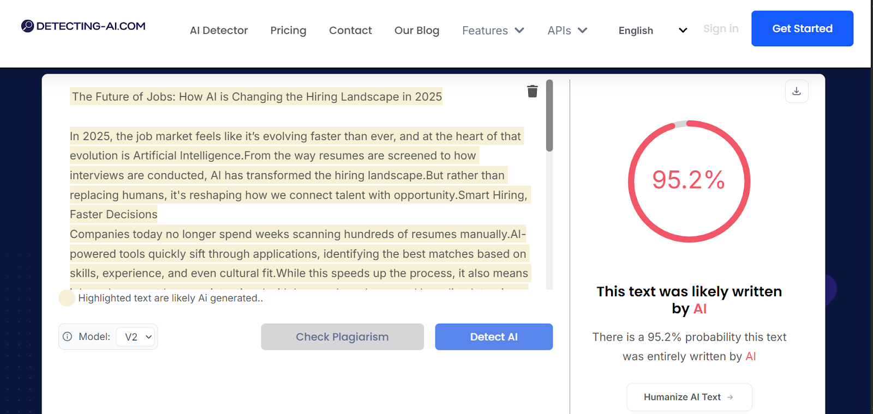Expand the Features menu
This screenshot has height=414, width=873.
tap(493, 31)
